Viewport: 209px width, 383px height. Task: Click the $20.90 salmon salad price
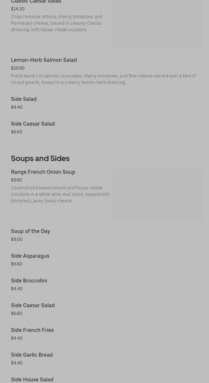(18, 68)
